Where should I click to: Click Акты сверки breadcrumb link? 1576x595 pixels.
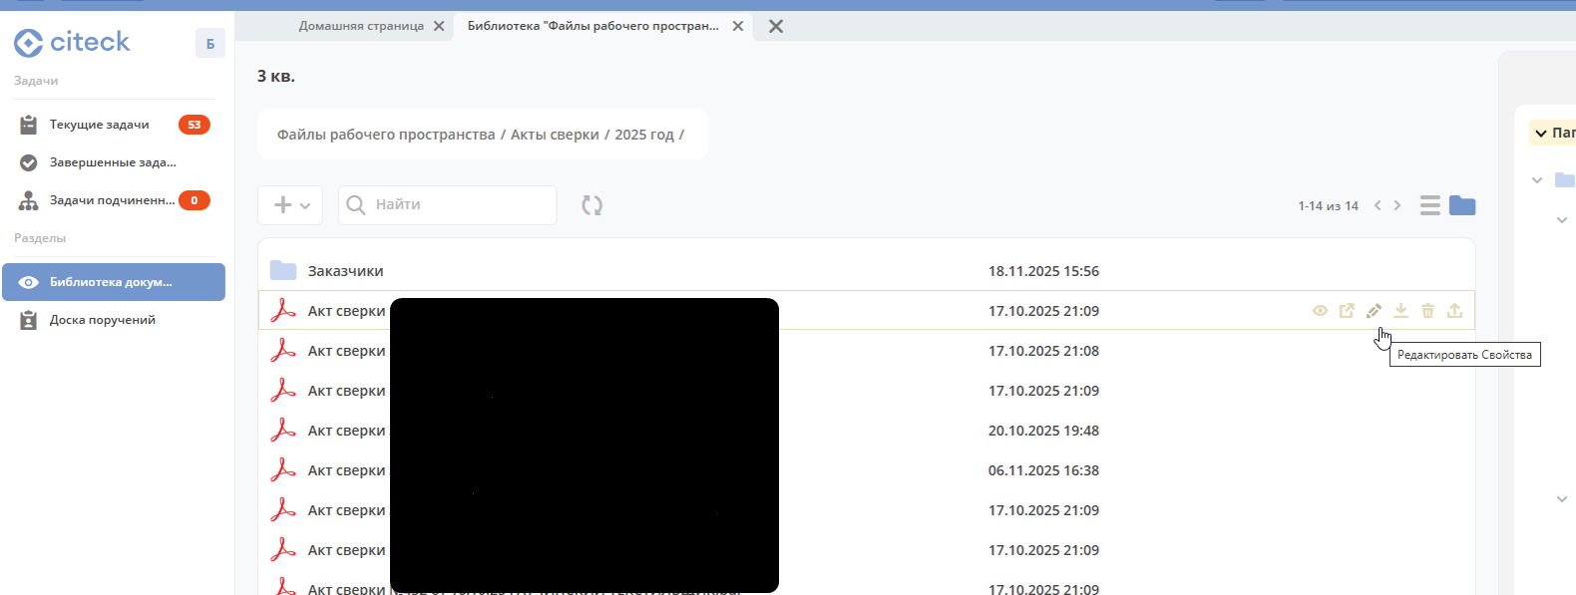pos(555,135)
